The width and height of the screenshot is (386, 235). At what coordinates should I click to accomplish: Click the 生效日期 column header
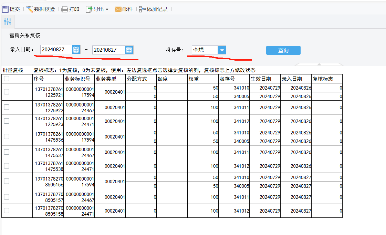tap(265, 79)
